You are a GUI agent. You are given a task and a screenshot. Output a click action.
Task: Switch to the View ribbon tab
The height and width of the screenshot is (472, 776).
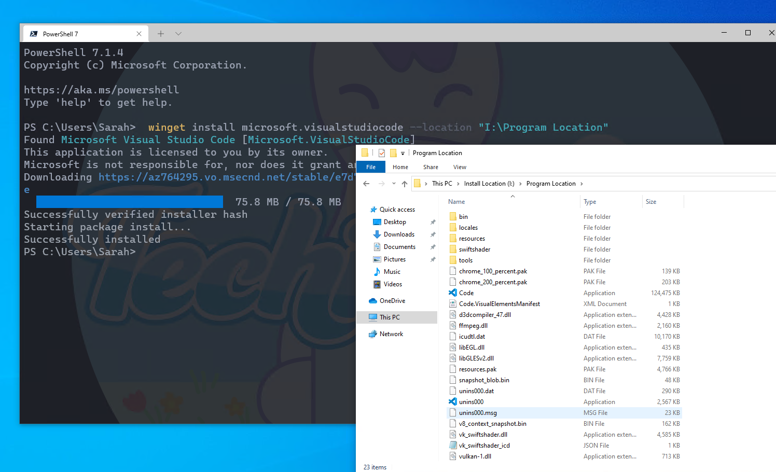460,166
